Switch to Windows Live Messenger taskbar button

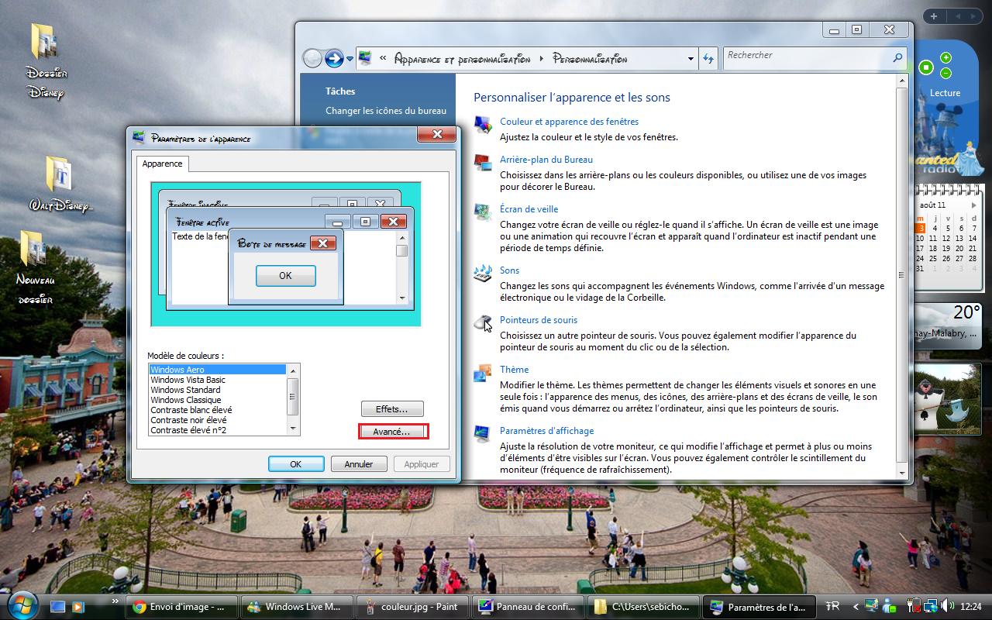click(x=296, y=607)
